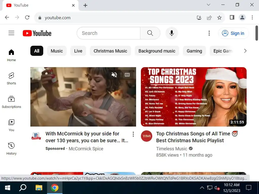
Task: Open File Explorer from taskbar
Action: coord(39,188)
